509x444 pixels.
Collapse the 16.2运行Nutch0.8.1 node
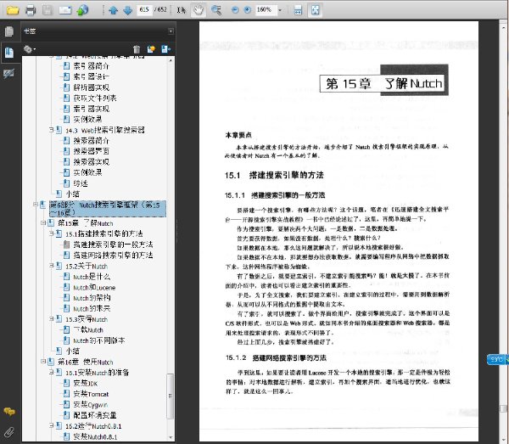point(51,424)
